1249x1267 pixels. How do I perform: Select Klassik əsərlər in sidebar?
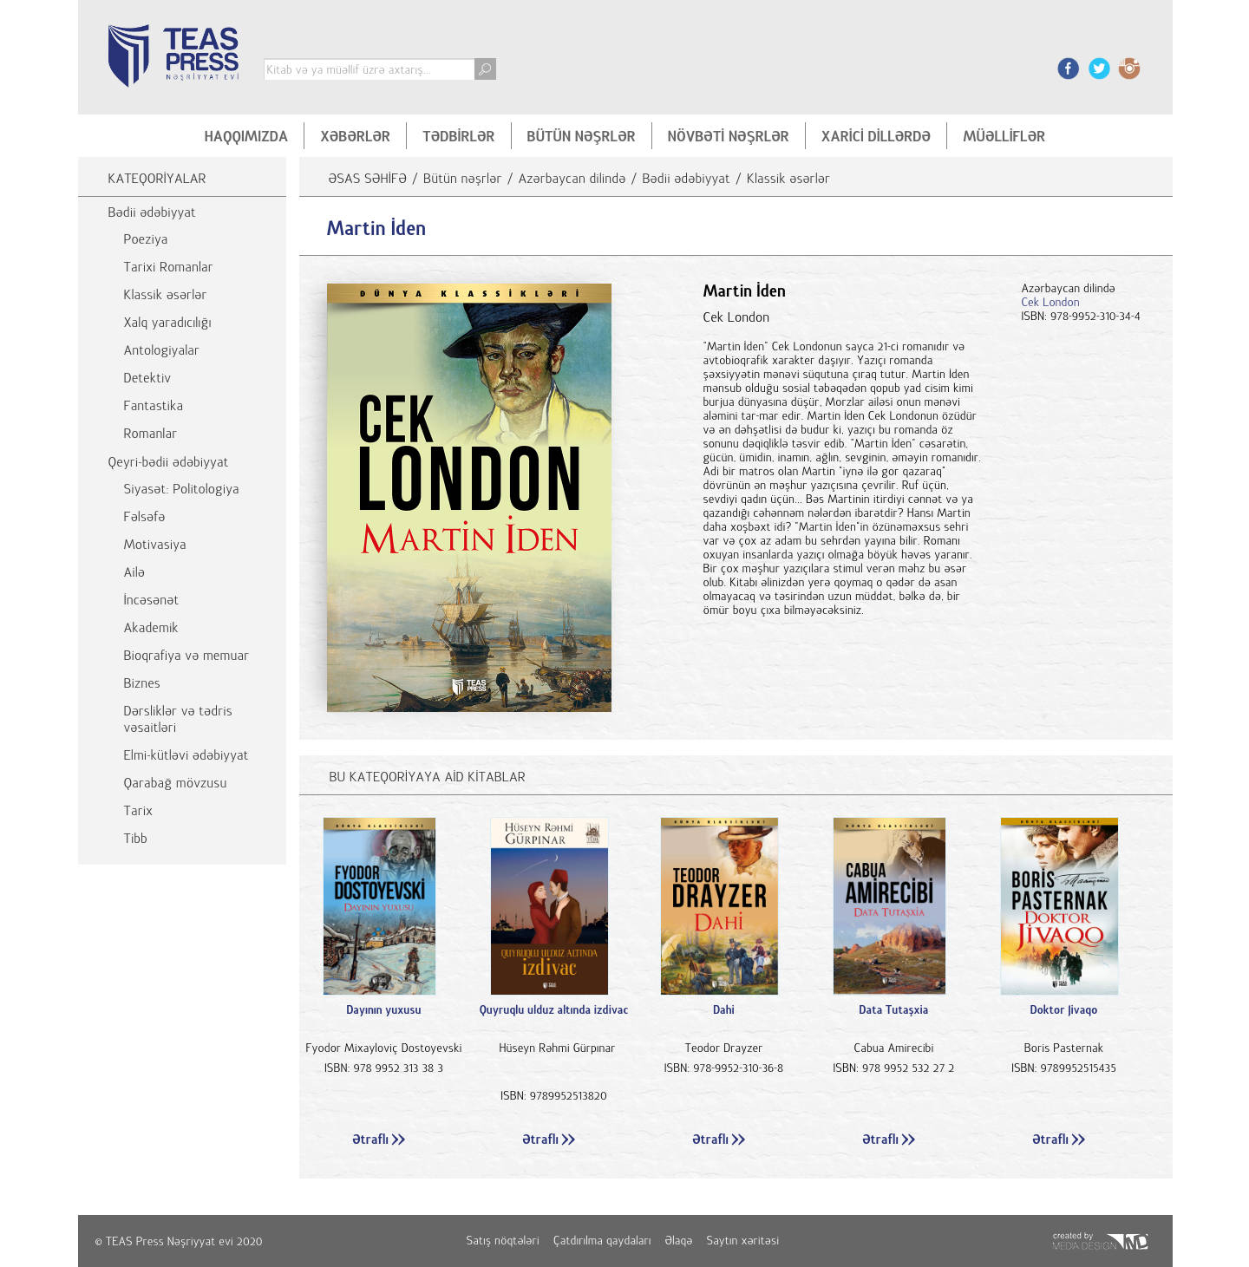[x=165, y=295]
